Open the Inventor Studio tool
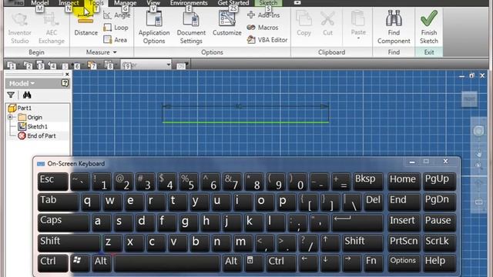The image size is (493, 277). point(19,28)
